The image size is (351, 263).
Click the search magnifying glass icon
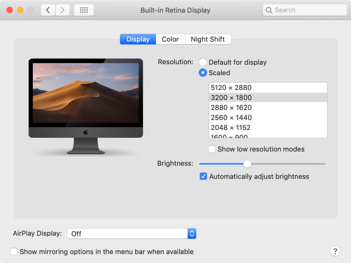[269, 10]
